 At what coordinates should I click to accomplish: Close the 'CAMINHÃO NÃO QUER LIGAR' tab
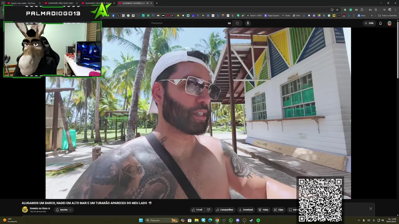[x=77, y=3]
